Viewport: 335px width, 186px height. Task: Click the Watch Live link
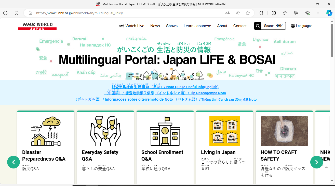tap(132, 26)
